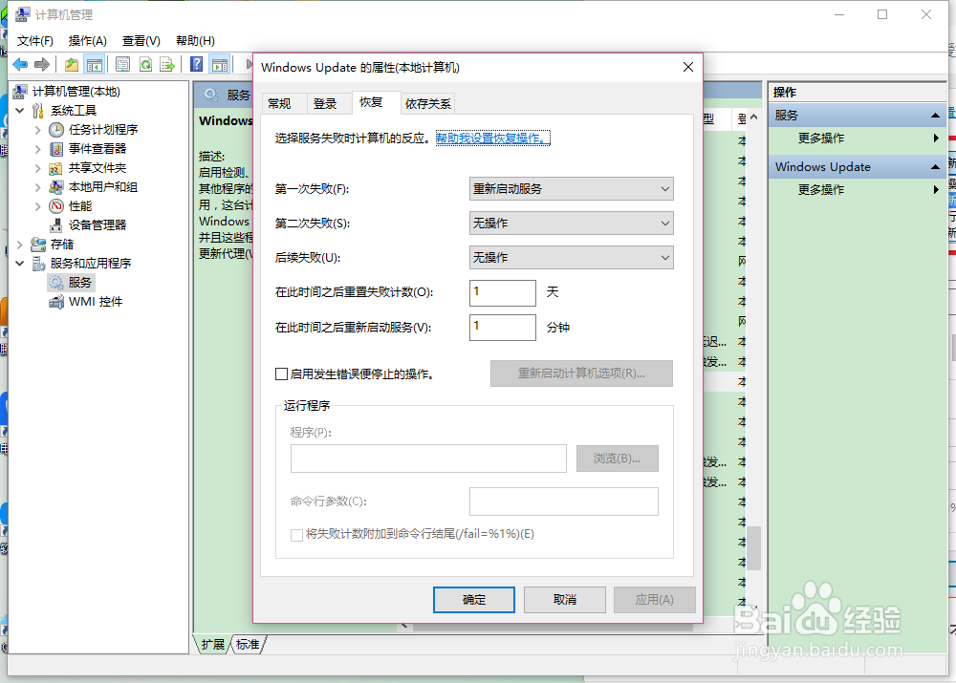Viewport: 956px width, 683px height.
Task: Click the 性能 icon in tree
Action: coord(56,206)
